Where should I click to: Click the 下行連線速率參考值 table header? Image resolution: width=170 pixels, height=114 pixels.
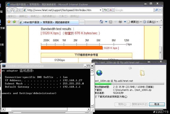tap(86, 55)
